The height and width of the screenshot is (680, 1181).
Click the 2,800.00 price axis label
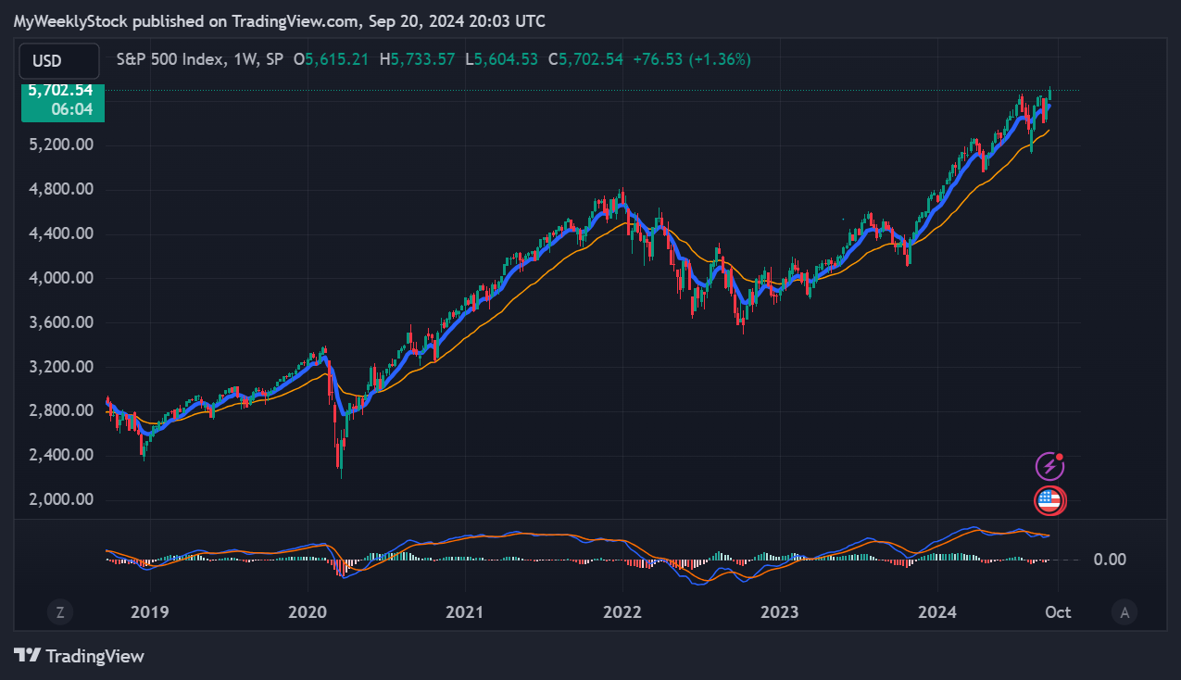pos(60,410)
